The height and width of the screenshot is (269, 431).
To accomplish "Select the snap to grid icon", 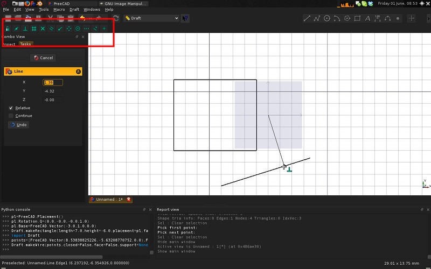I will [34, 28].
